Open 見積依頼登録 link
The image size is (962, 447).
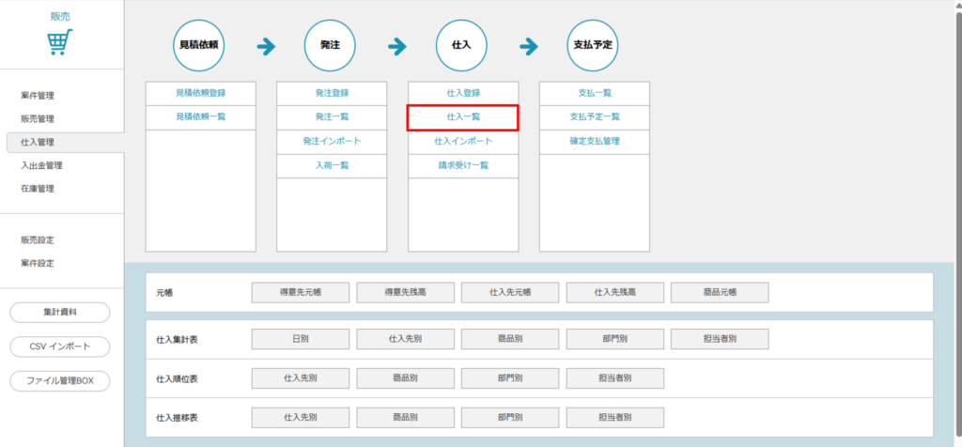[201, 94]
